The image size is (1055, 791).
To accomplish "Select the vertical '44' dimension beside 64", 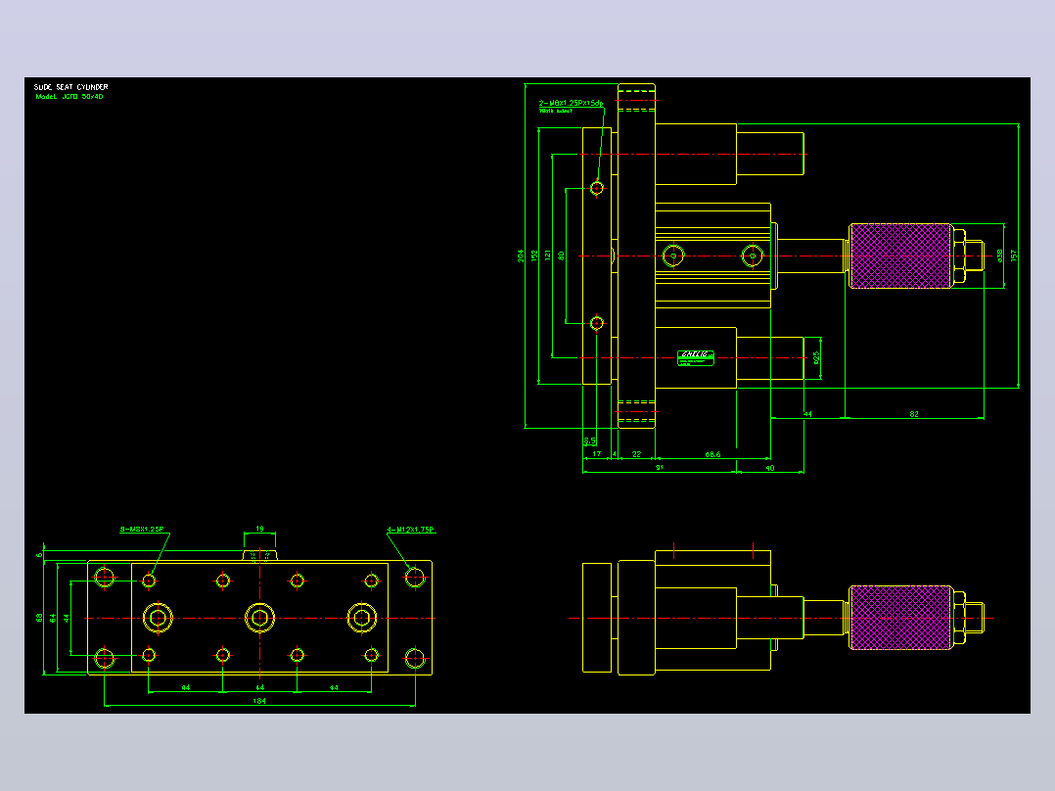I will 66,618.
